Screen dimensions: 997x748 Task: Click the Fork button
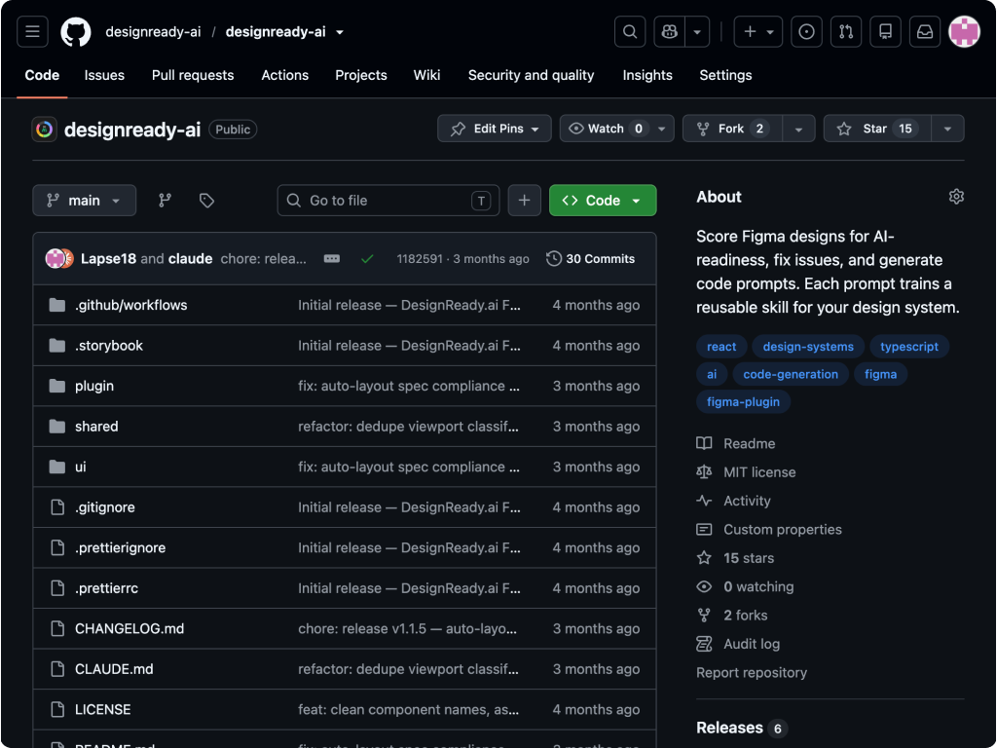click(x=732, y=129)
